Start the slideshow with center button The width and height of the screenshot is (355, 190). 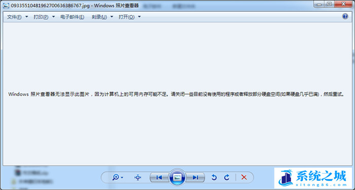click(x=177, y=177)
